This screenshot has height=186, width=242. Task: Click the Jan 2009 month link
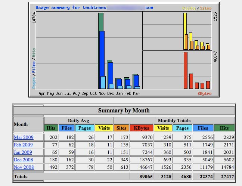click(23, 152)
